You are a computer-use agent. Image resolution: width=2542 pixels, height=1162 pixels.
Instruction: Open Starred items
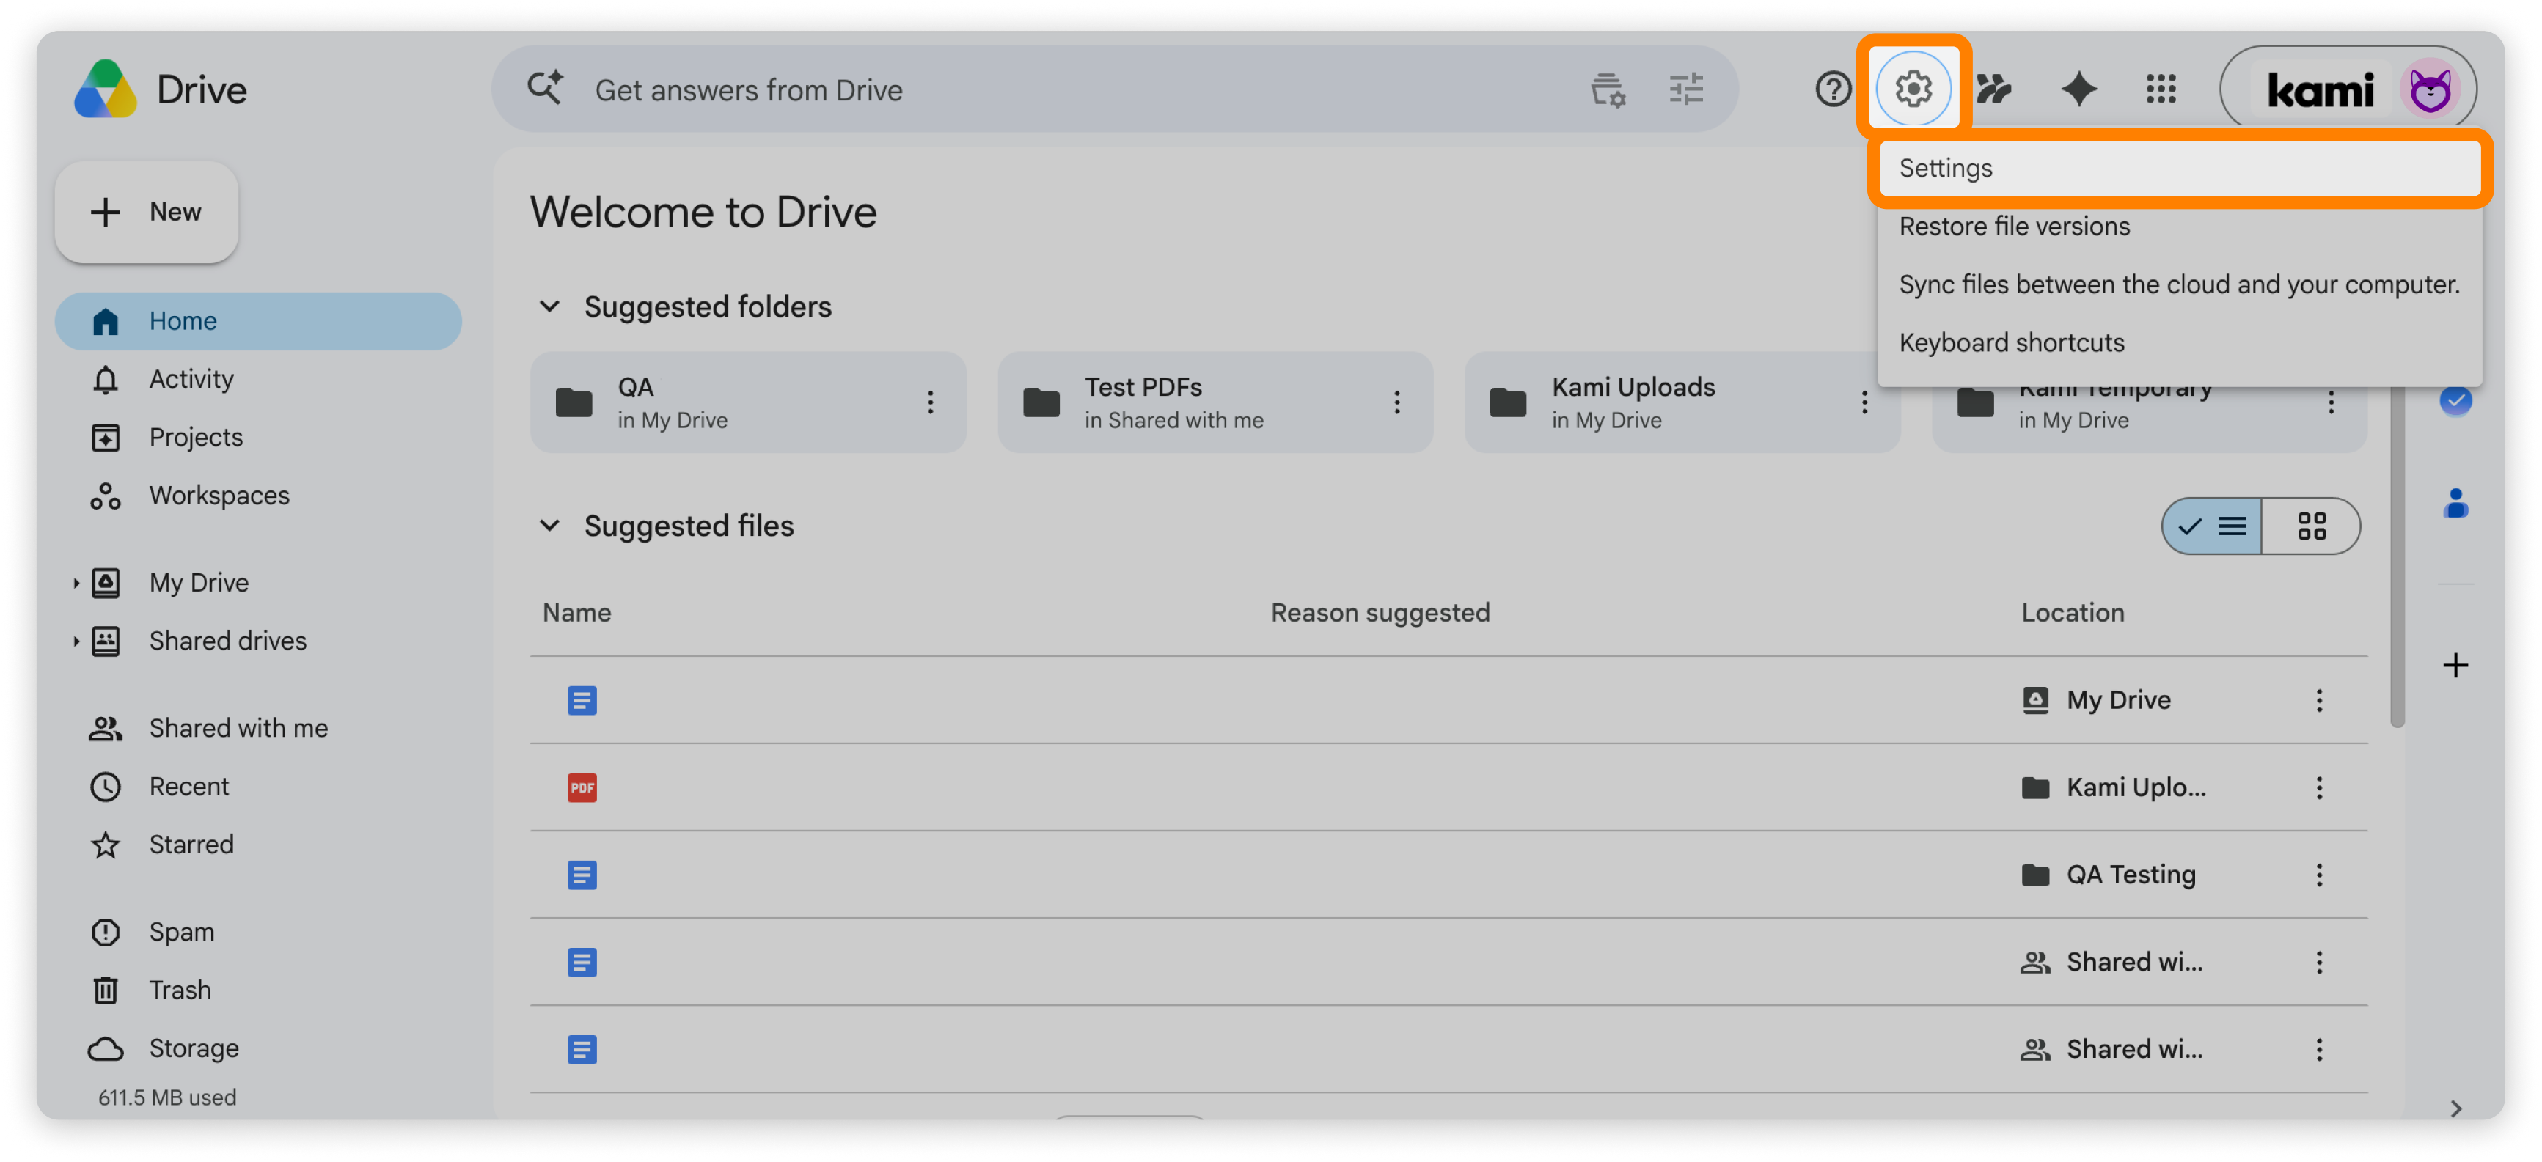coord(259,845)
